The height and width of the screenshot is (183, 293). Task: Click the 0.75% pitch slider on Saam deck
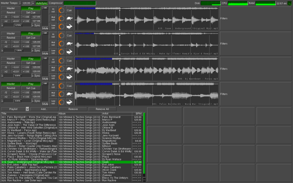17,25
